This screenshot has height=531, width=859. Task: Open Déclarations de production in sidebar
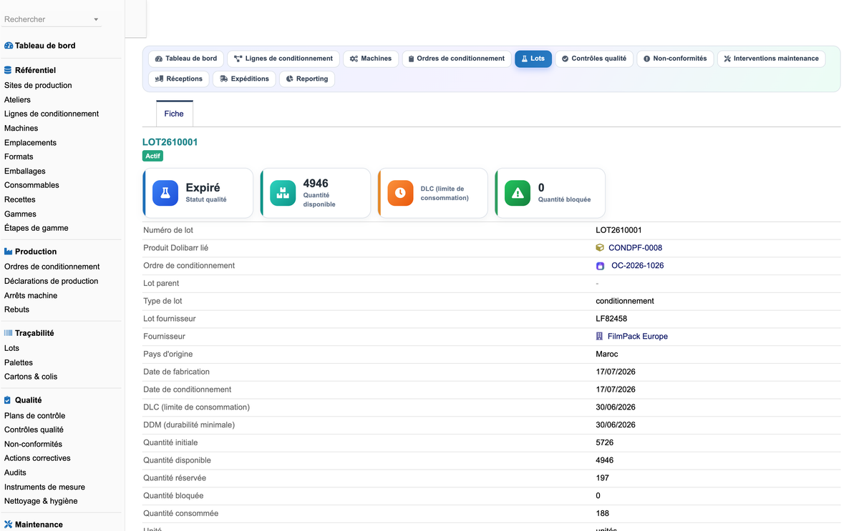(x=52, y=281)
